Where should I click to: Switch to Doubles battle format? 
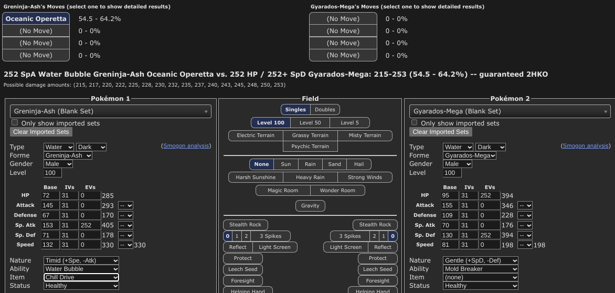pos(325,109)
